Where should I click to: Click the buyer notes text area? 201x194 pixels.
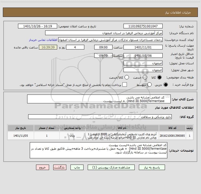click(98, 150)
